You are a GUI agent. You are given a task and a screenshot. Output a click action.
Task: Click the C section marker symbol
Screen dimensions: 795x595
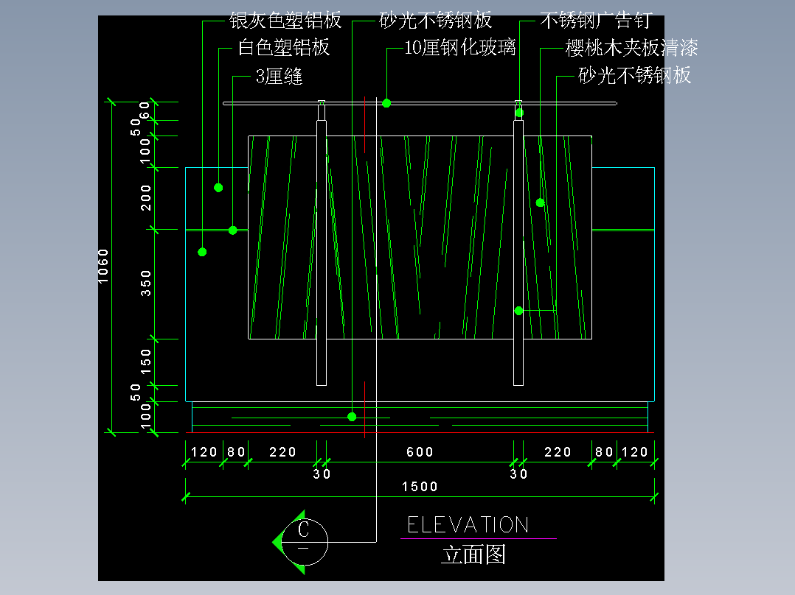tap(301, 542)
